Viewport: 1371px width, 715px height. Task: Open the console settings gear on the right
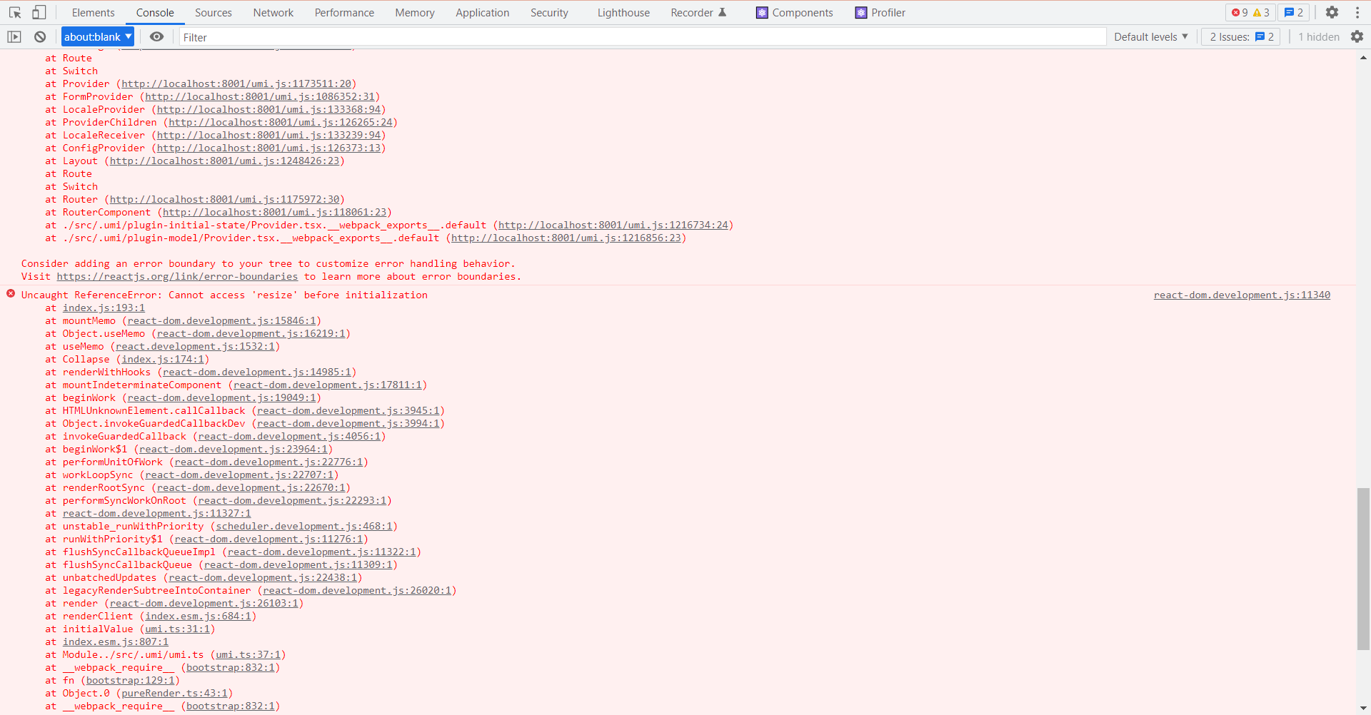(x=1358, y=36)
